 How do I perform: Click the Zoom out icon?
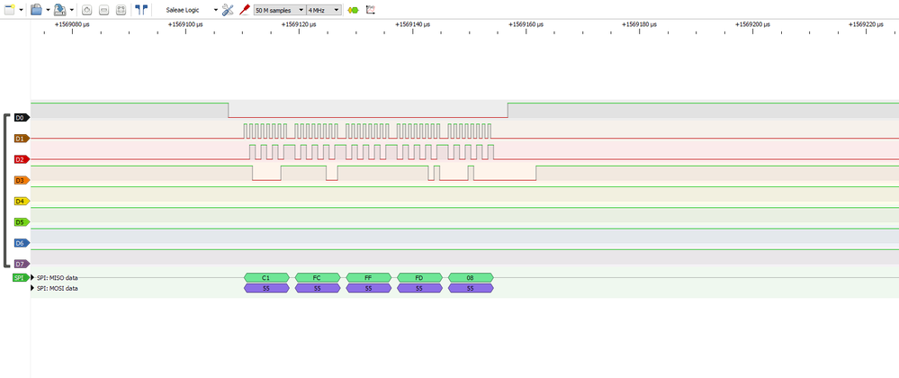pyautogui.click(x=103, y=10)
